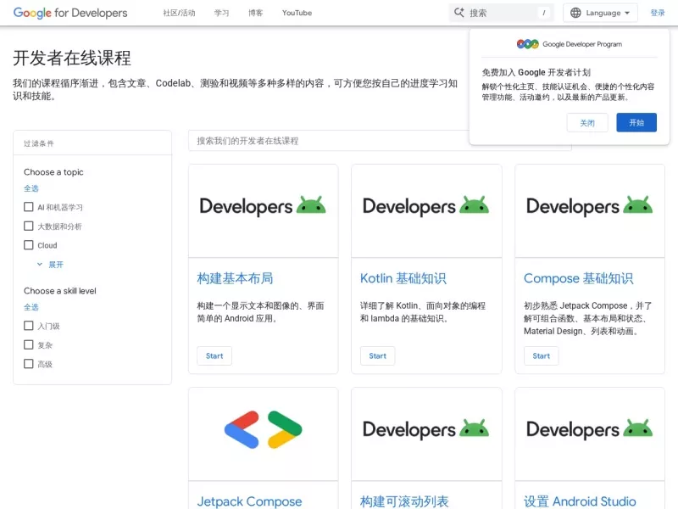678x509 pixels.
Task: Expand the topic list with 展开
Action: tap(51, 265)
